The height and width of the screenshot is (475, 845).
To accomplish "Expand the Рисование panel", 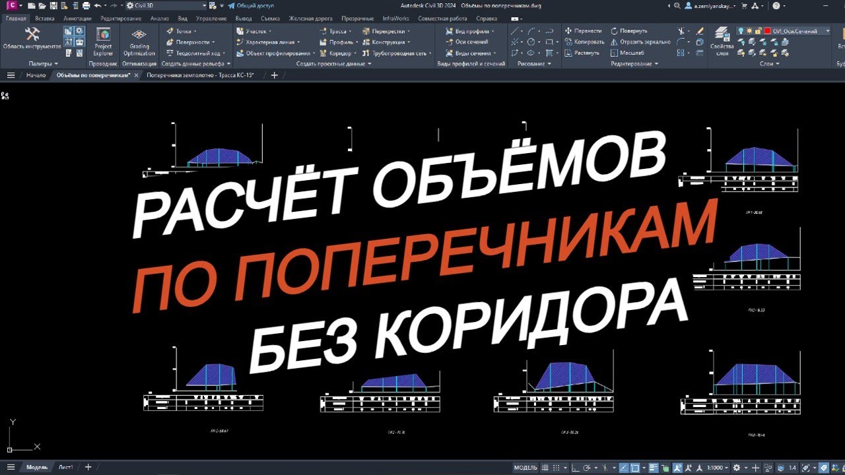I will (534, 64).
